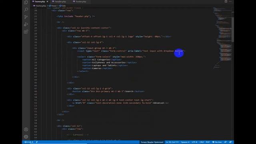Open the Extensions view
256x144 pixels.
(26, 32)
